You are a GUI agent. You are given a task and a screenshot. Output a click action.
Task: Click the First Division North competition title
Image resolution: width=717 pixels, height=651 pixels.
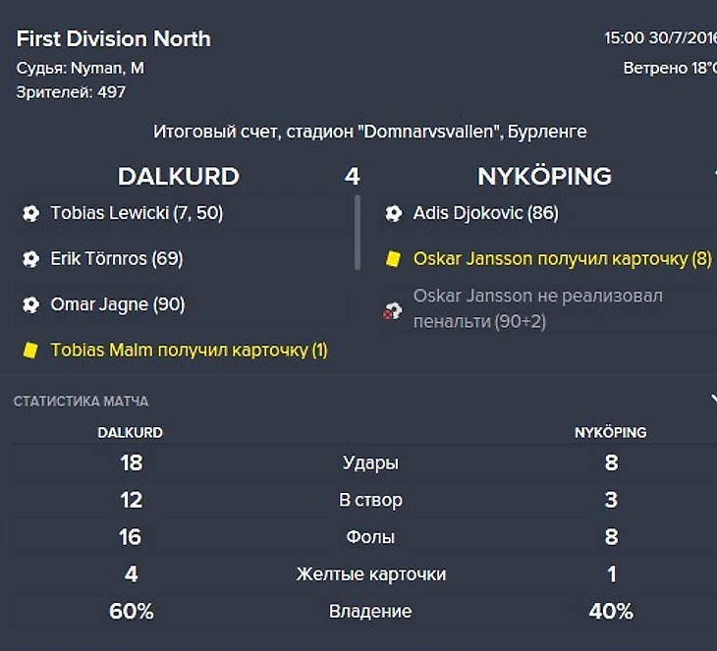114,39
